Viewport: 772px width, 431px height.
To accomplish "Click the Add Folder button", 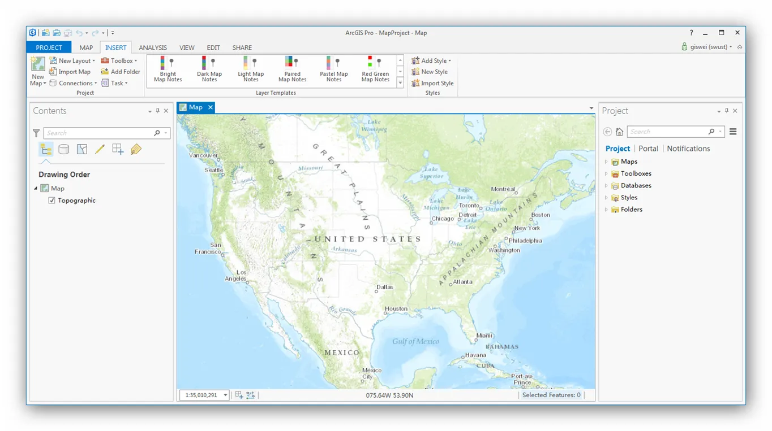I will click(x=121, y=72).
